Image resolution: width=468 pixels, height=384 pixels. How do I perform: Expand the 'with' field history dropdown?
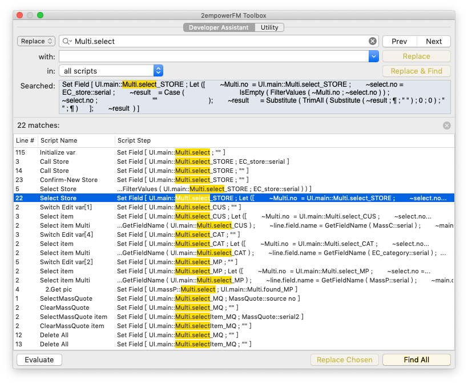[x=373, y=56]
